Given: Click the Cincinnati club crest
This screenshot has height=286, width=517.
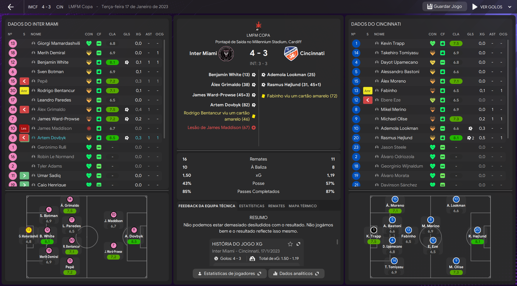Looking at the screenshot, I should pyautogui.click(x=291, y=53).
